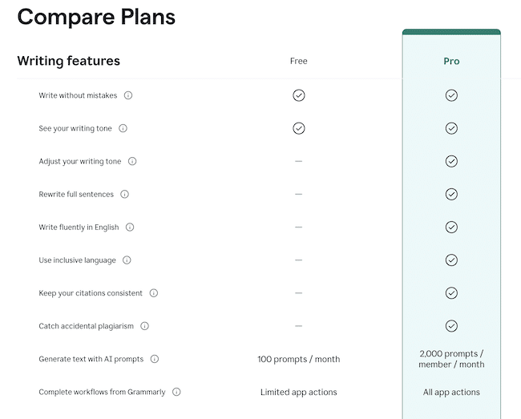521x419 pixels.
Task: Click Pro checkmark for Keep your citations consistent
Action: click(x=451, y=293)
